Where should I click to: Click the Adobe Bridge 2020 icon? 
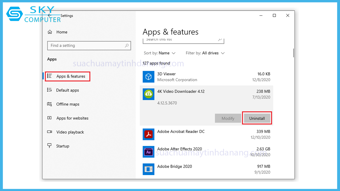click(x=148, y=169)
